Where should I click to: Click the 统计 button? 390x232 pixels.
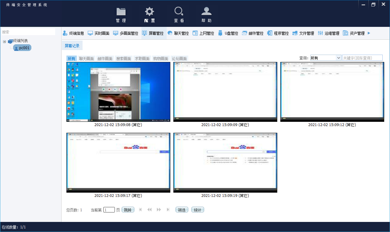pyautogui.click(x=197, y=210)
